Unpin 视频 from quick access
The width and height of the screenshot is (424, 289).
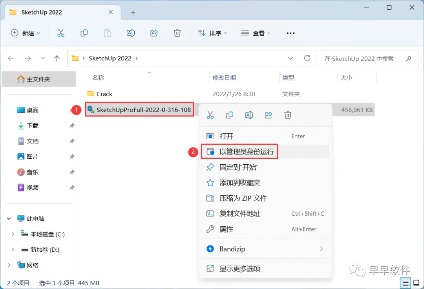click(72, 187)
